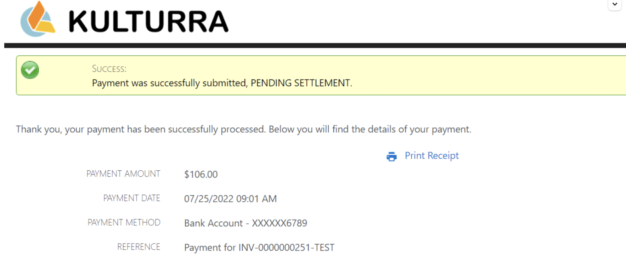
Task: Click empty area of the yellow success banner
Action: click(496, 75)
